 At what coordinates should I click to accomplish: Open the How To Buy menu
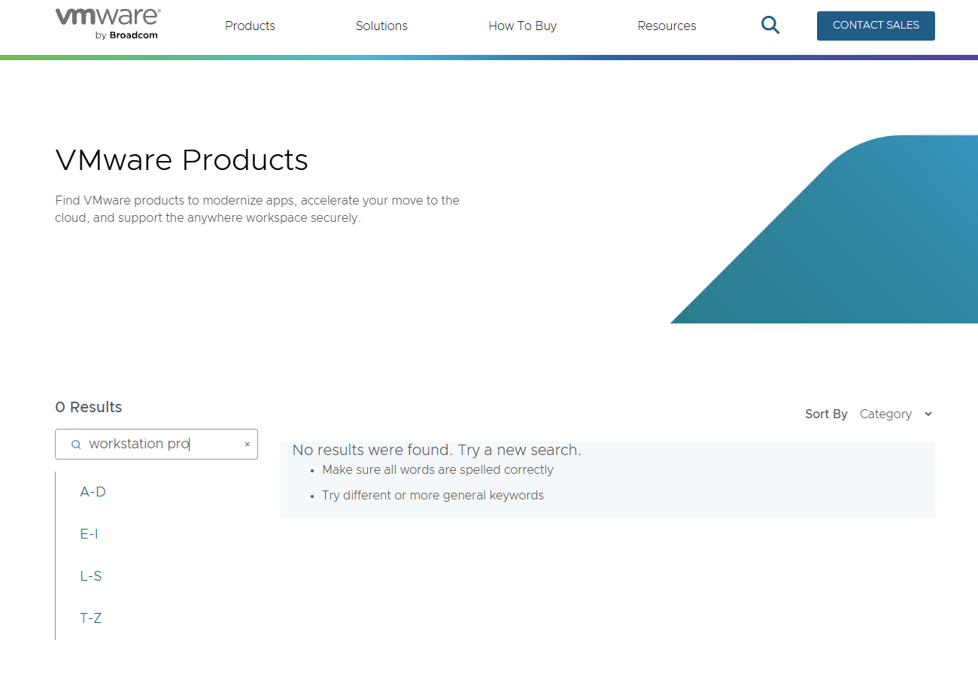[x=523, y=26]
